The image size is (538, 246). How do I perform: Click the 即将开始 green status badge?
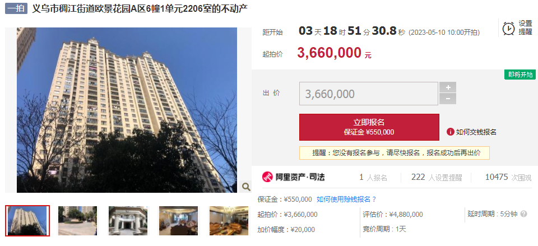[520, 75]
